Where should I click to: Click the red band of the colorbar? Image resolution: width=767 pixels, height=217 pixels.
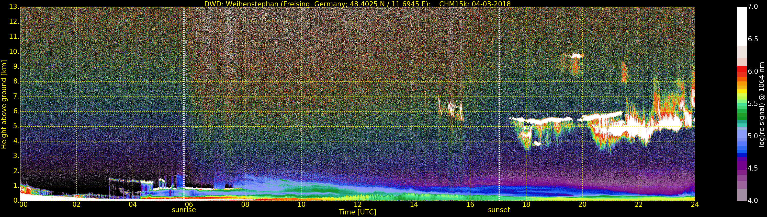click(742, 72)
